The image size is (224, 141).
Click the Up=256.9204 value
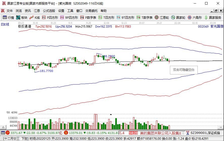pos(63,27)
